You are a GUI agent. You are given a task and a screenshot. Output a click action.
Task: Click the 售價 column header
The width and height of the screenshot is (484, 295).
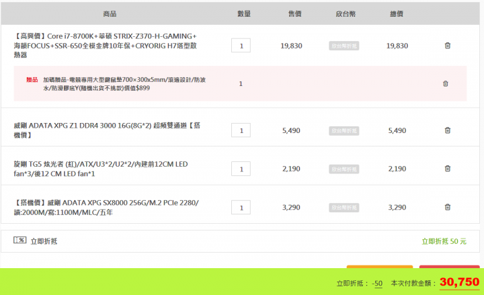[295, 13]
